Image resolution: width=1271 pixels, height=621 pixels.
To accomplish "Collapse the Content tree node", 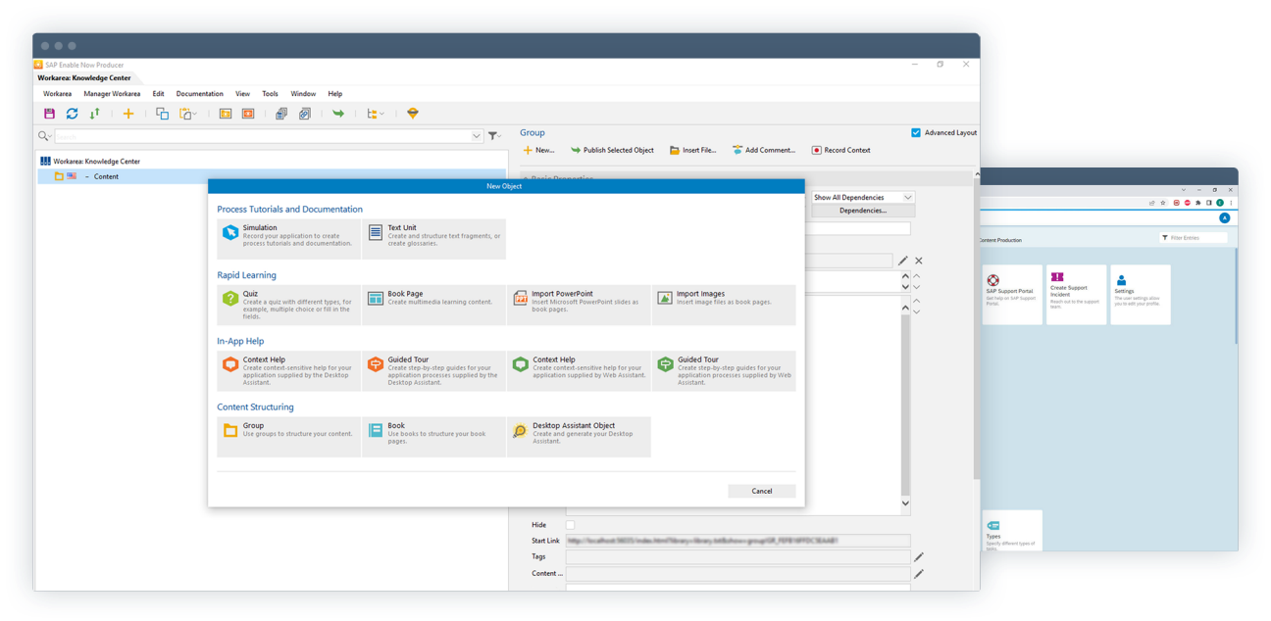I will click(86, 176).
